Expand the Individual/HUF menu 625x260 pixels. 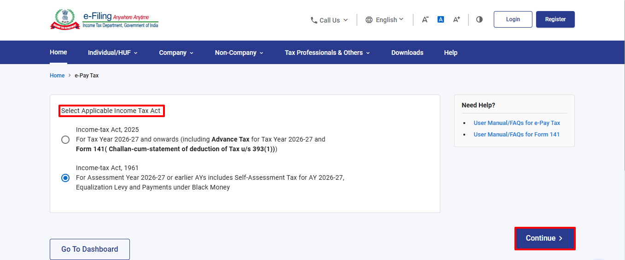(113, 53)
